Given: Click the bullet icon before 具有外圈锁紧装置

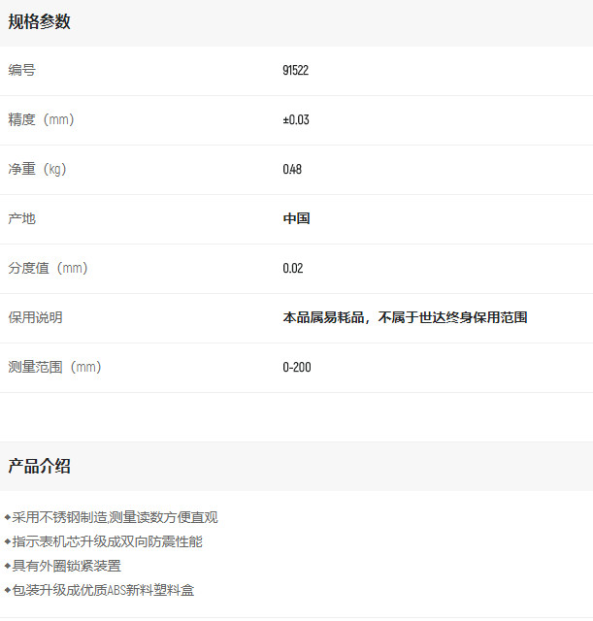Looking at the screenshot, I should click(x=8, y=566).
